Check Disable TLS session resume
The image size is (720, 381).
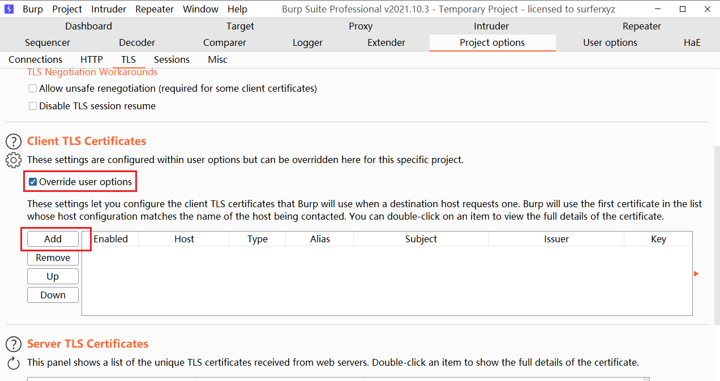pos(33,106)
